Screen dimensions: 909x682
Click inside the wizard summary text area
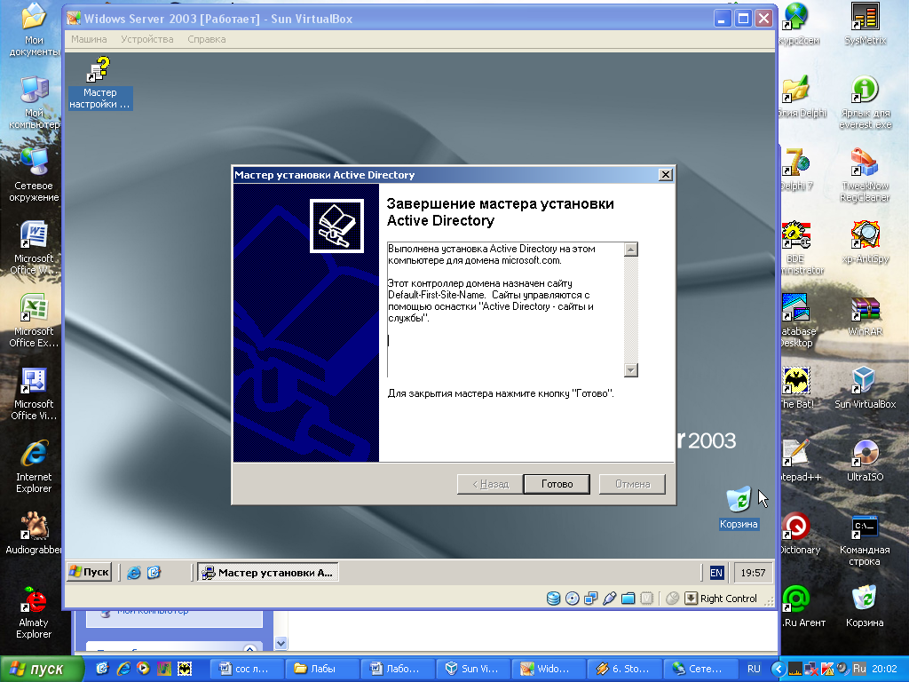click(x=505, y=310)
